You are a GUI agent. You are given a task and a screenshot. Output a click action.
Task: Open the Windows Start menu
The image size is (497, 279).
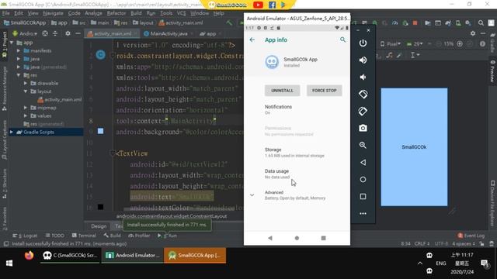(x=9, y=263)
